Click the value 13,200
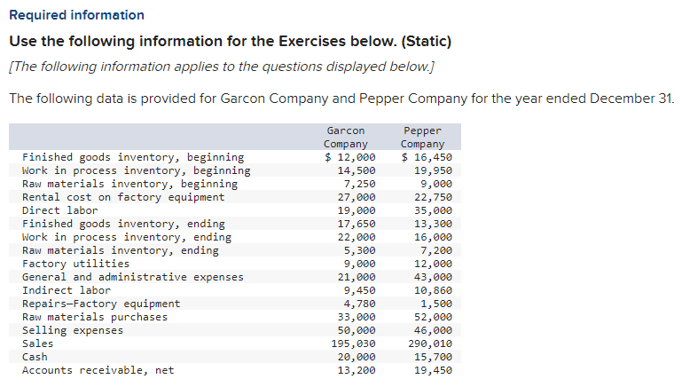The image size is (682, 387). [357, 370]
